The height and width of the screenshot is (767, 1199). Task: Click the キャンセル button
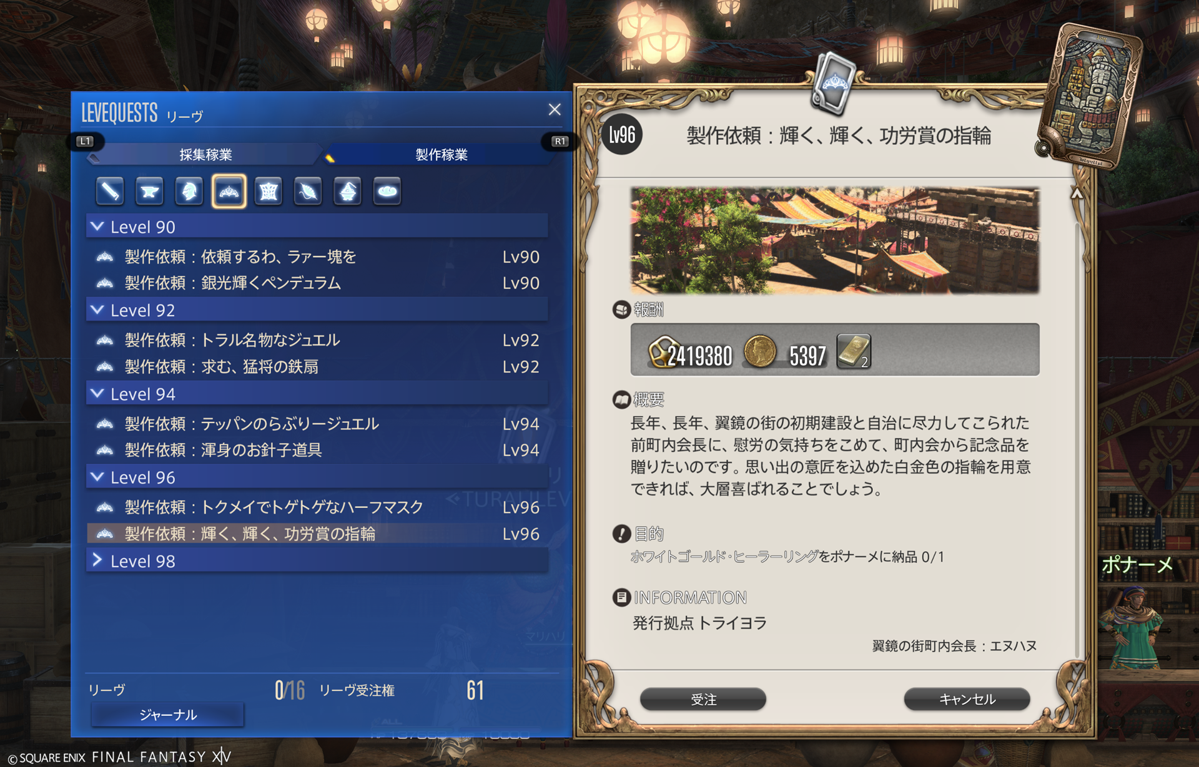(x=967, y=700)
